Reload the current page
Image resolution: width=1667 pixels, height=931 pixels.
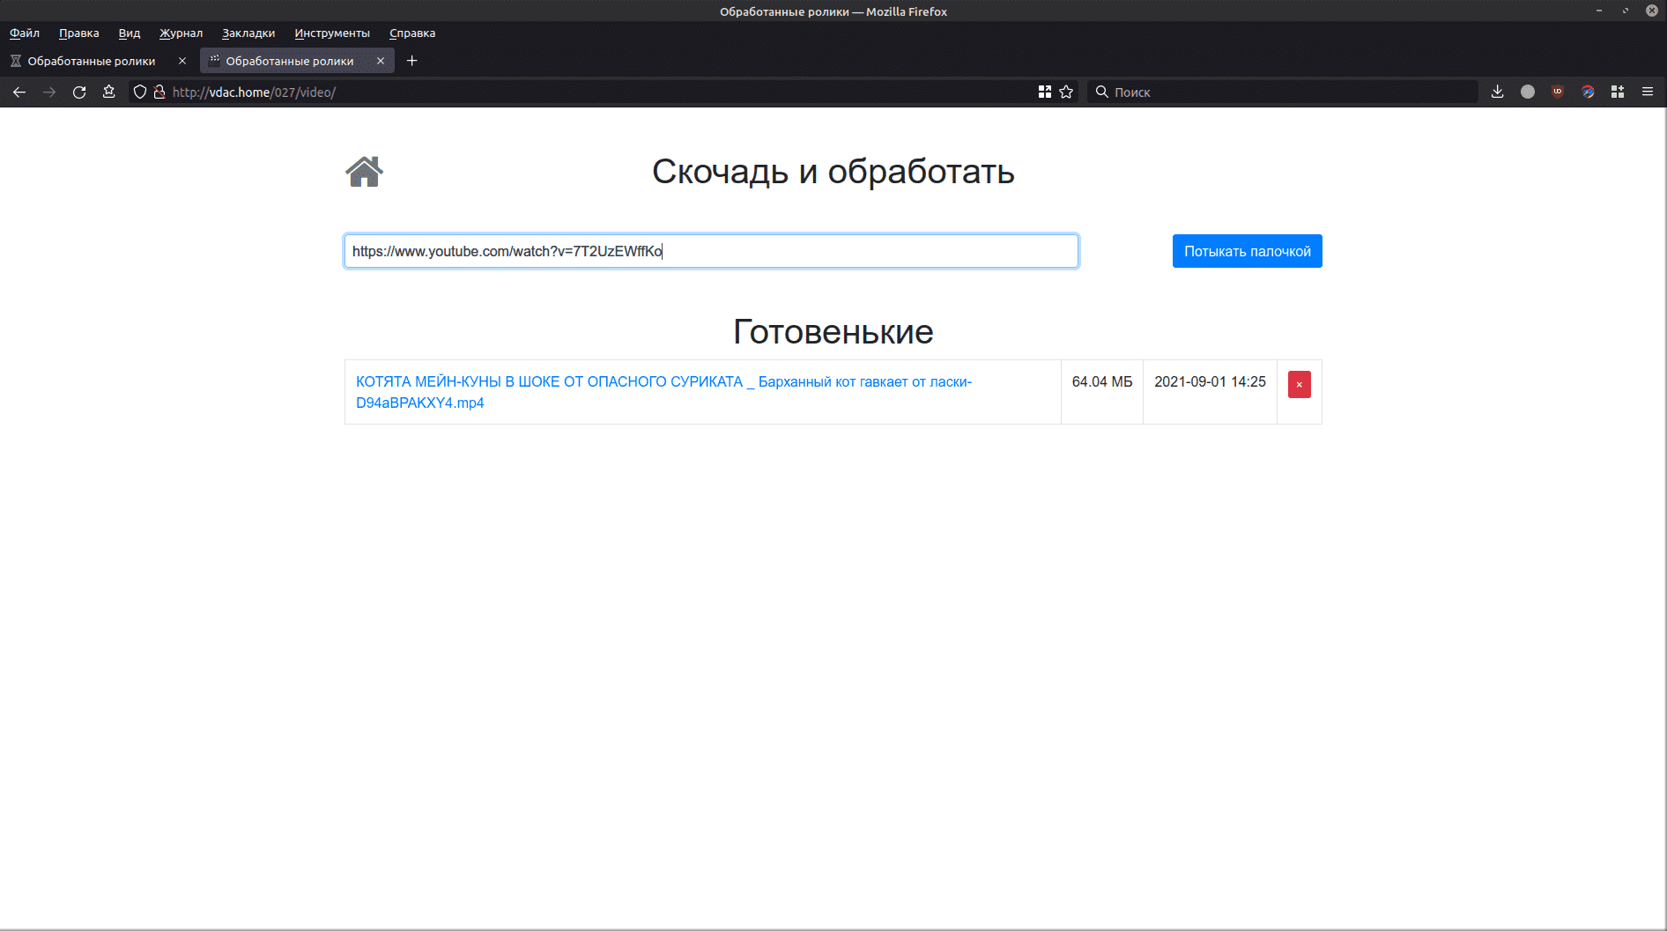click(x=79, y=92)
